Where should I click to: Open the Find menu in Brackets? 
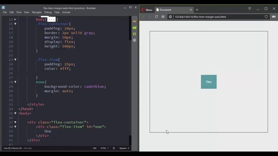(x=19, y=12)
